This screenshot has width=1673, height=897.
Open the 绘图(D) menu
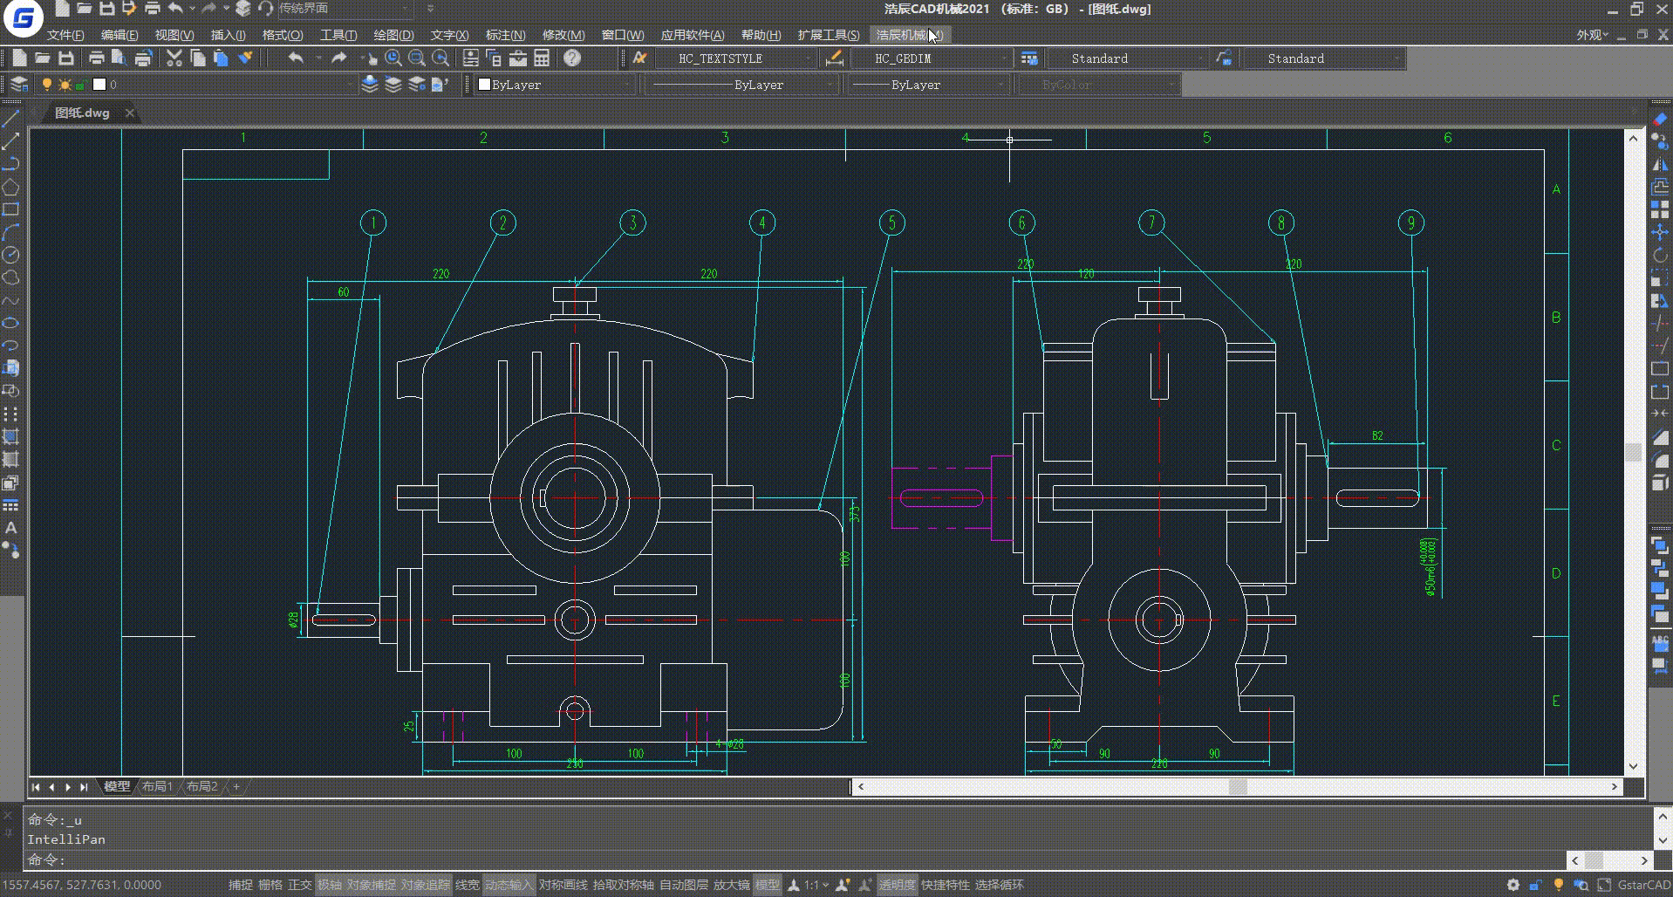pos(393,35)
